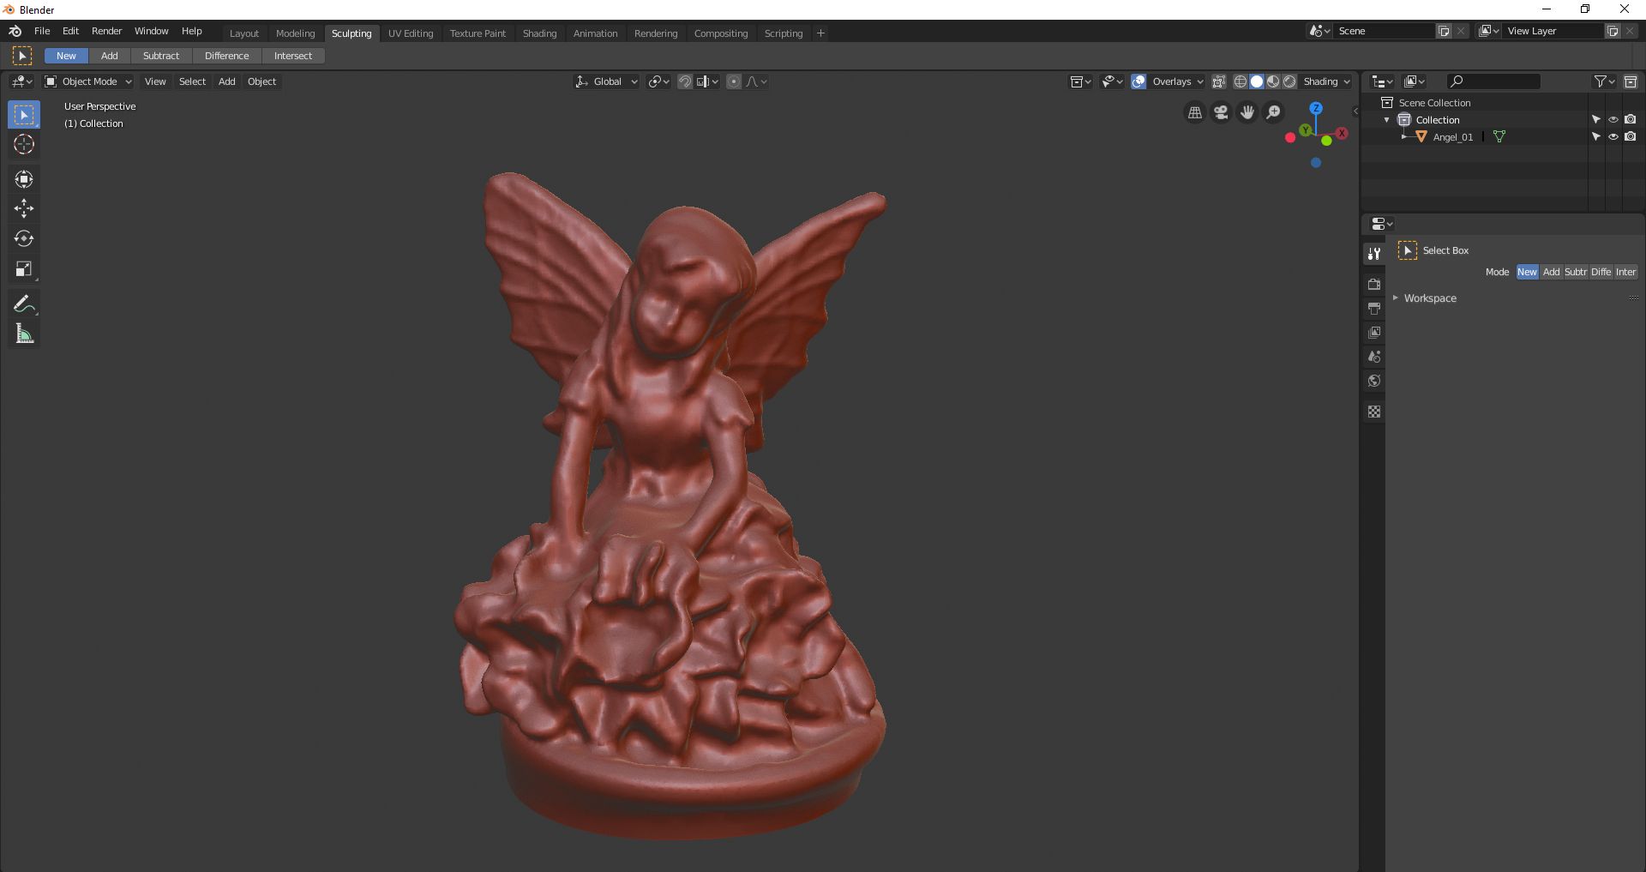Image resolution: width=1646 pixels, height=872 pixels.
Task: Collapse the Collection tree item
Action: (1387, 120)
